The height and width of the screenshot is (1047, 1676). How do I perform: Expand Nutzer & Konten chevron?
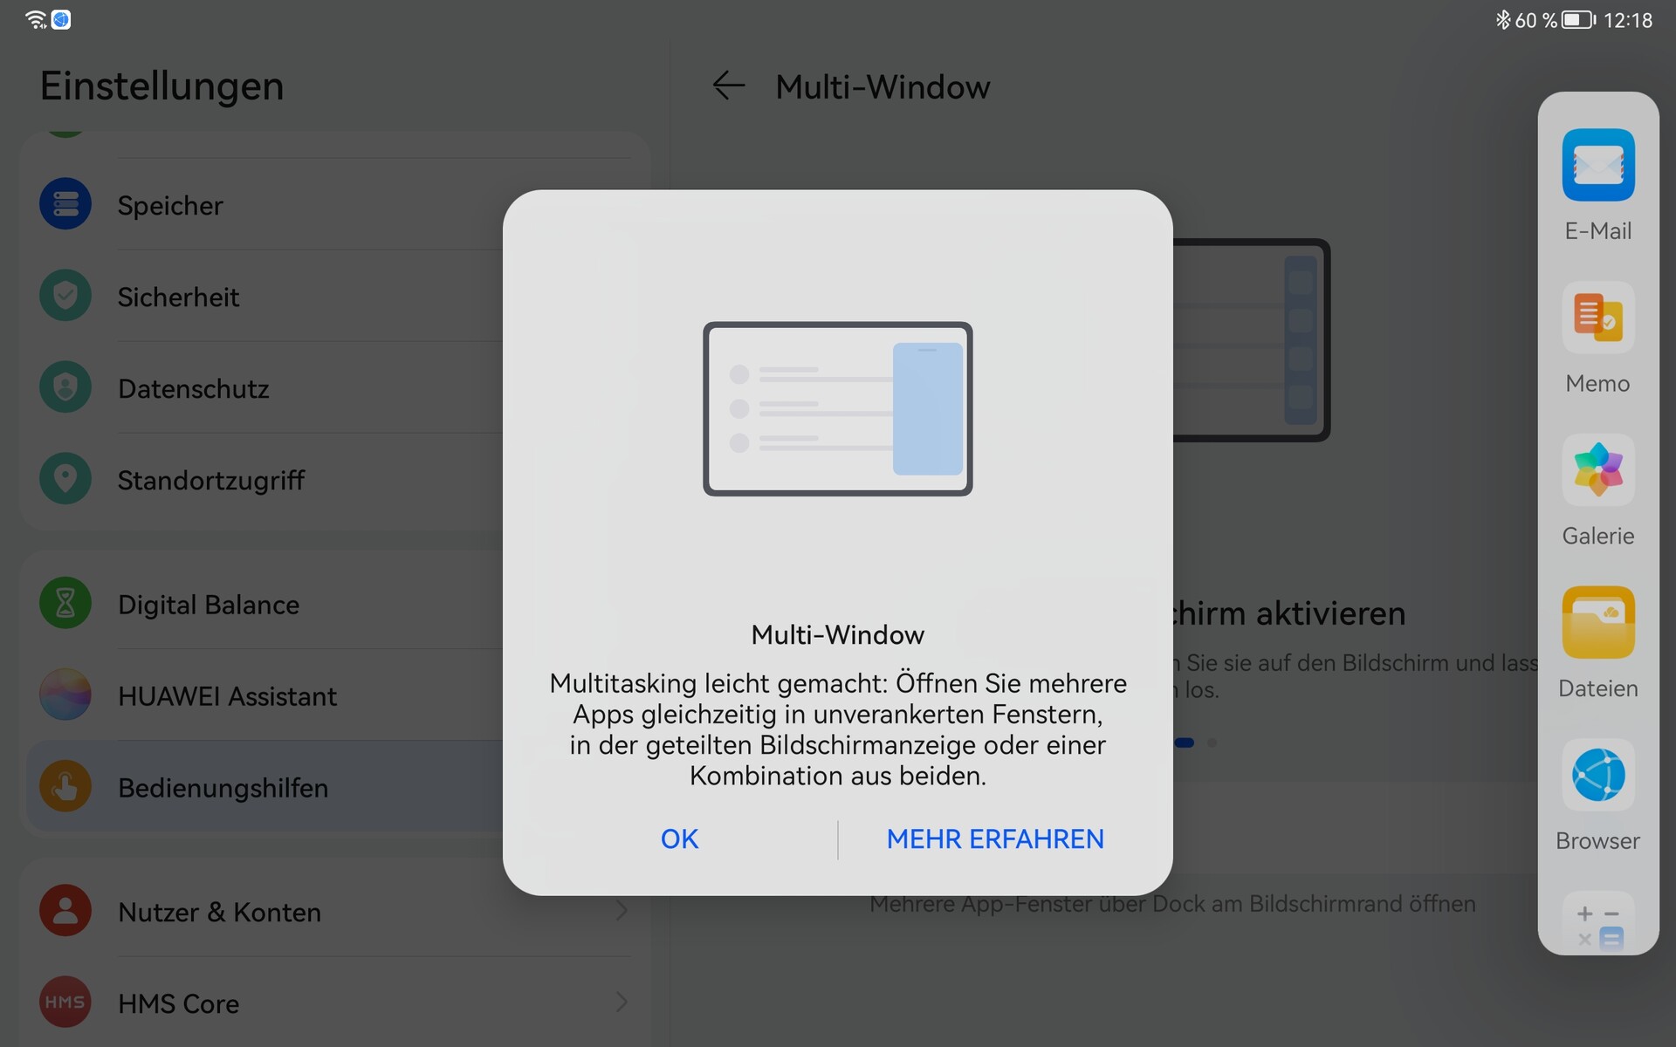coord(621,911)
